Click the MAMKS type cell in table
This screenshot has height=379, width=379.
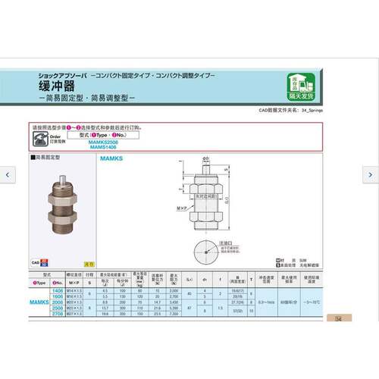coord(39,302)
